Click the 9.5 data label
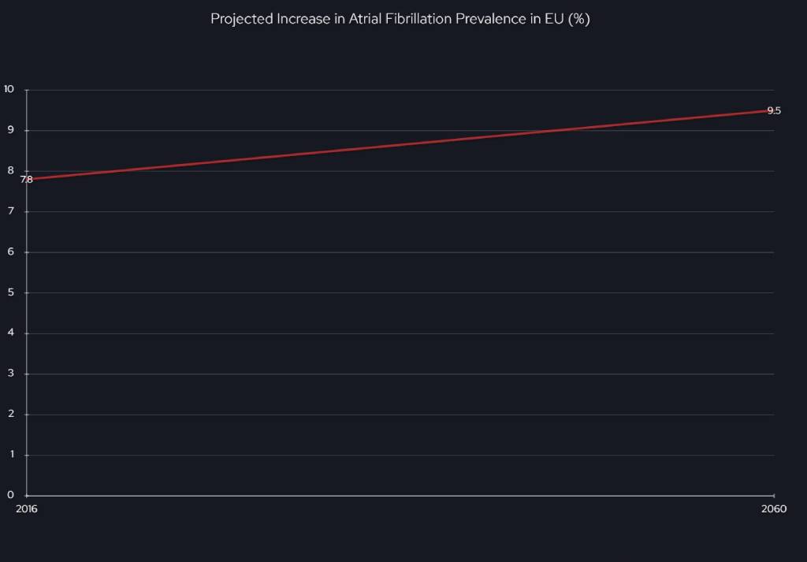 774,111
